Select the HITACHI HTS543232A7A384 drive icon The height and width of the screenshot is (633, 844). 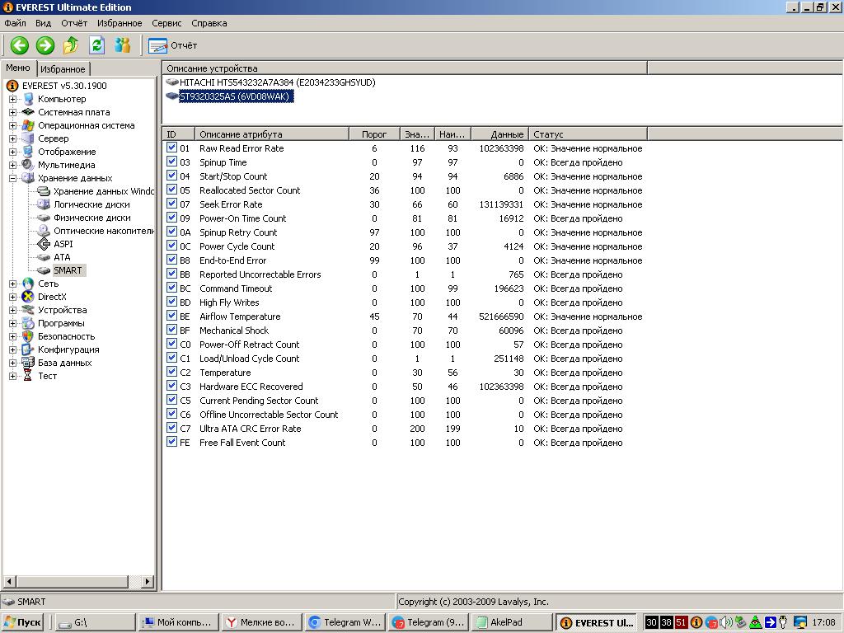click(172, 82)
